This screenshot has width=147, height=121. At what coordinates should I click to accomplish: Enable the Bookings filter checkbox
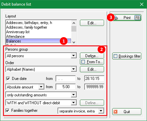click(115, 56)
